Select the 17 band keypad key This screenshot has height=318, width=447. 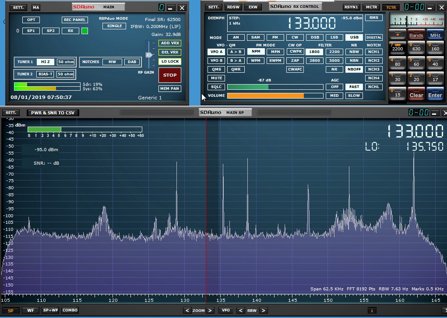click(435, 78)
